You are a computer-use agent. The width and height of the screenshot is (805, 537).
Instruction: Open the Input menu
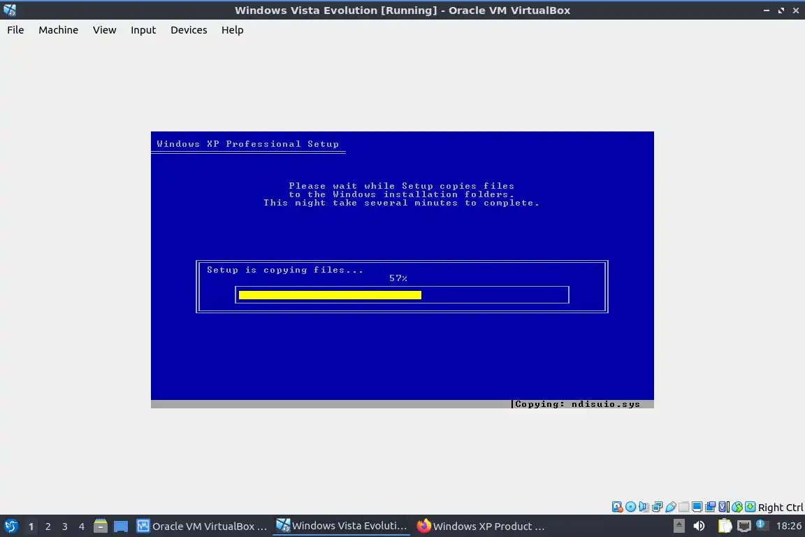(x=143, y=30)
